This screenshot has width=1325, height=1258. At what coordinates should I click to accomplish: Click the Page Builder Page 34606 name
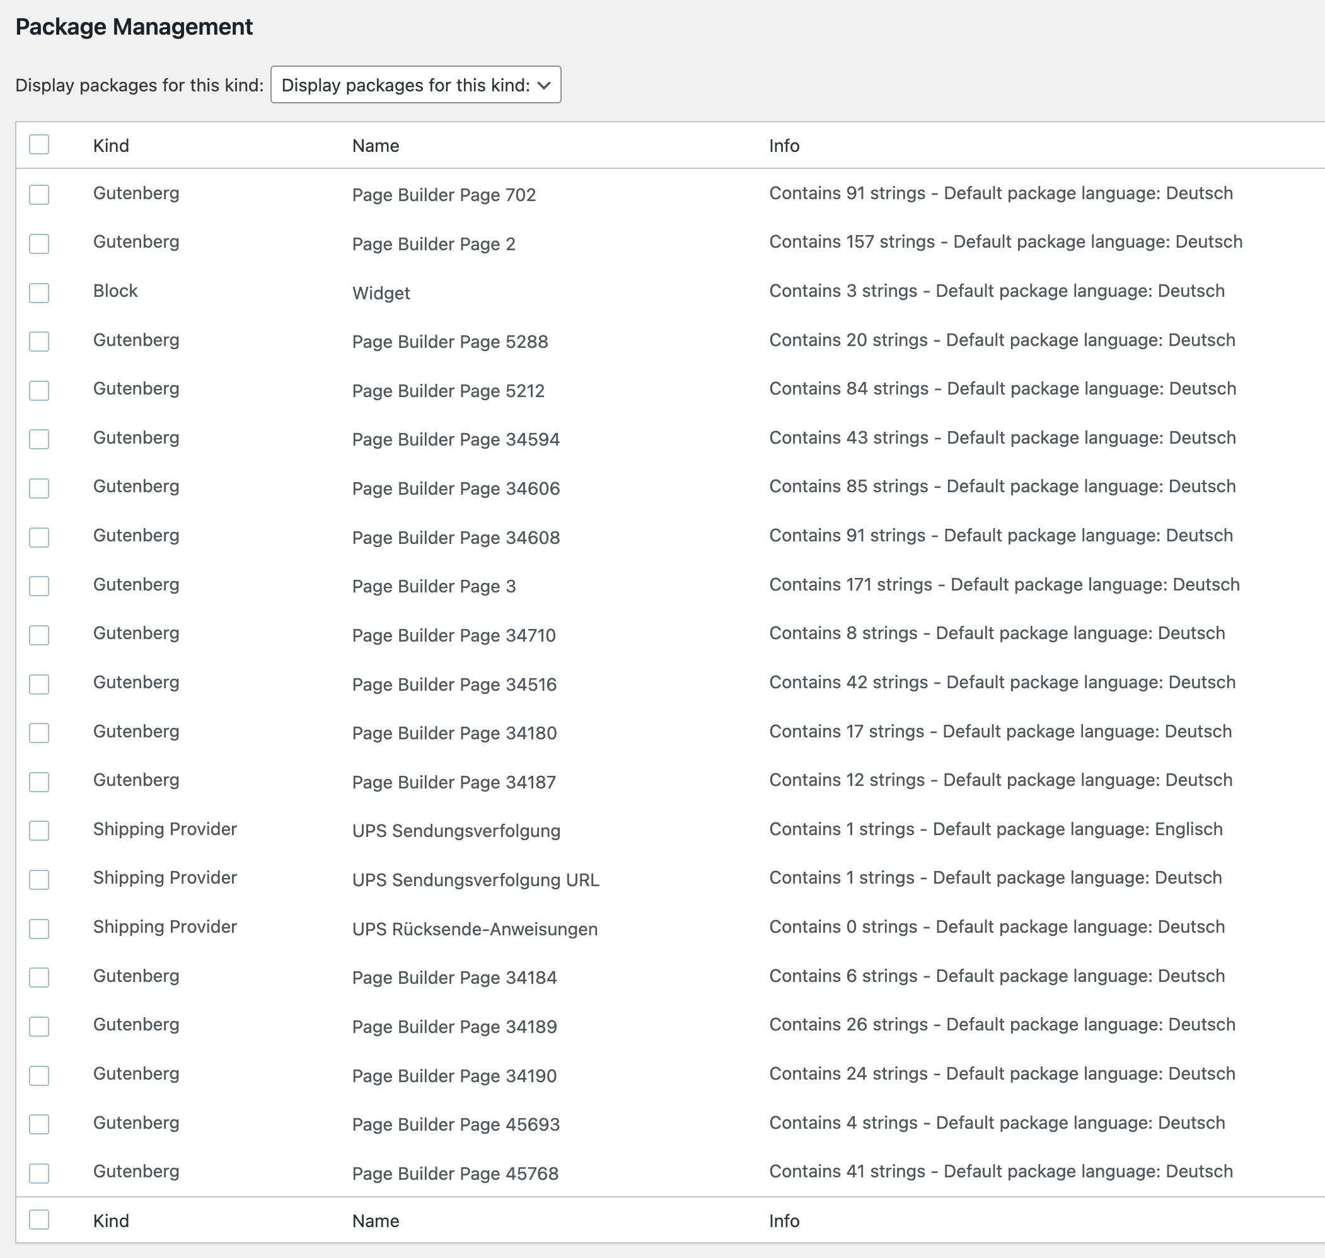coord(455,488)
